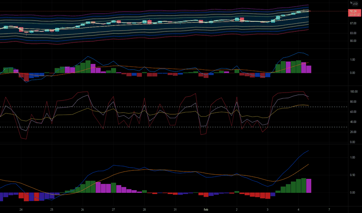
Task: Click the date label 25 on time axis
Action: (52, 210)
